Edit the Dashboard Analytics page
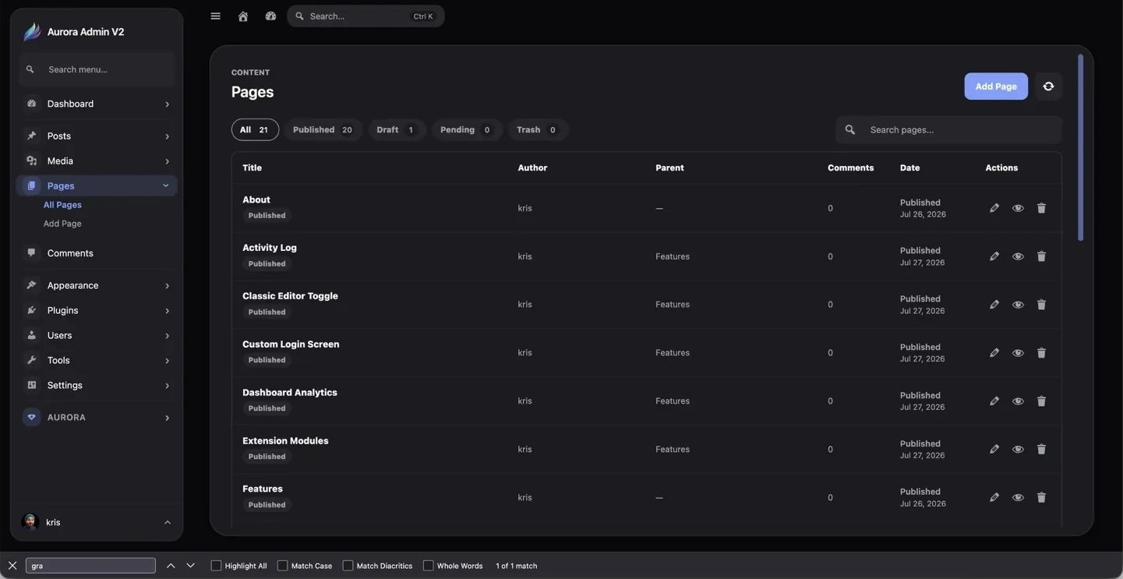 tap(994, 401)
